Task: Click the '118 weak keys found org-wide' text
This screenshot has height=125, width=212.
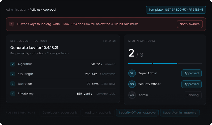Action: (x=38, y=24)
